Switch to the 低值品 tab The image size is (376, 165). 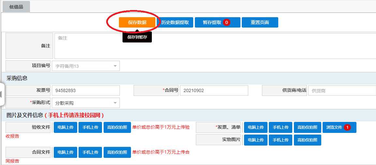pyautogui.click(x=16, y=7)
